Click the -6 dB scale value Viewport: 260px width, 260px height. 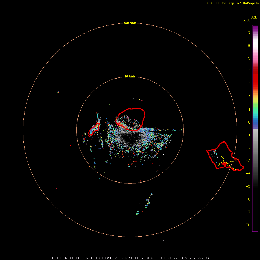click(x=248, y=199)
